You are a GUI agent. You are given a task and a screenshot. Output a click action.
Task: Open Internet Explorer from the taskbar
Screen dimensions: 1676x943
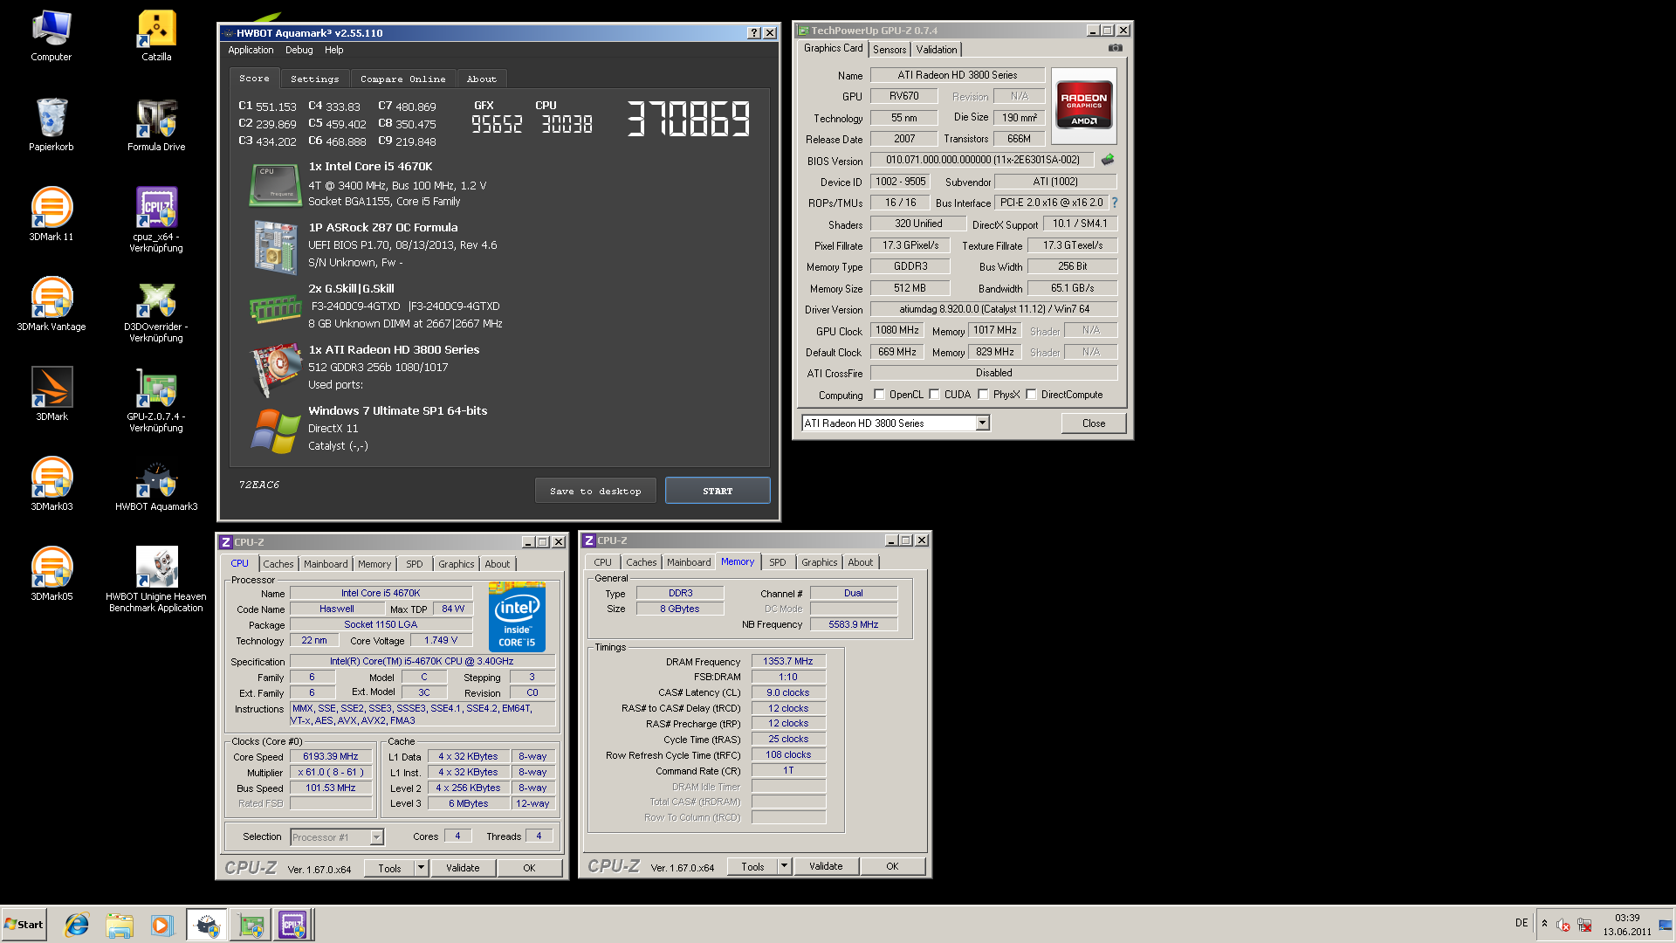click(77, 925)
